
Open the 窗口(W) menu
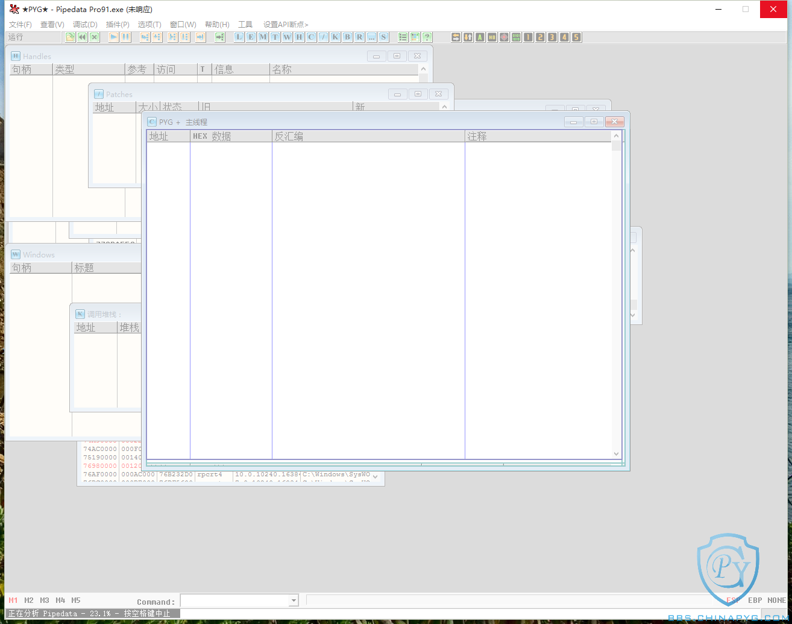coord(183,25)
